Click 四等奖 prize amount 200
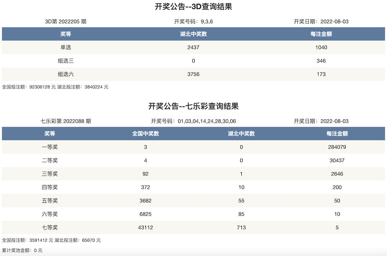This screenshot has width=387, height=256. (x=337, y=187)
